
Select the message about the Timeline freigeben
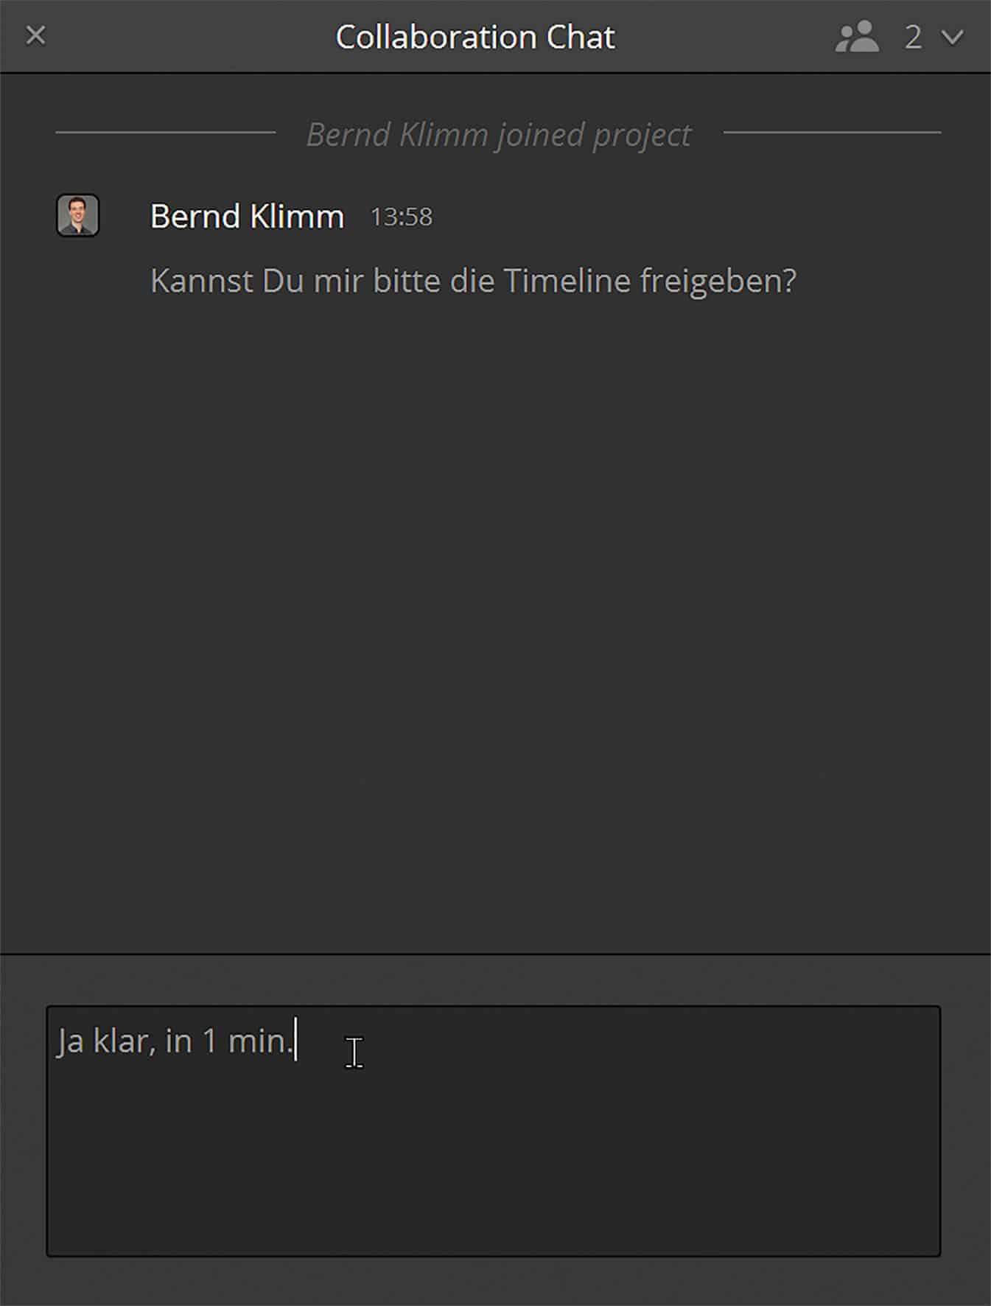(472, 279)
